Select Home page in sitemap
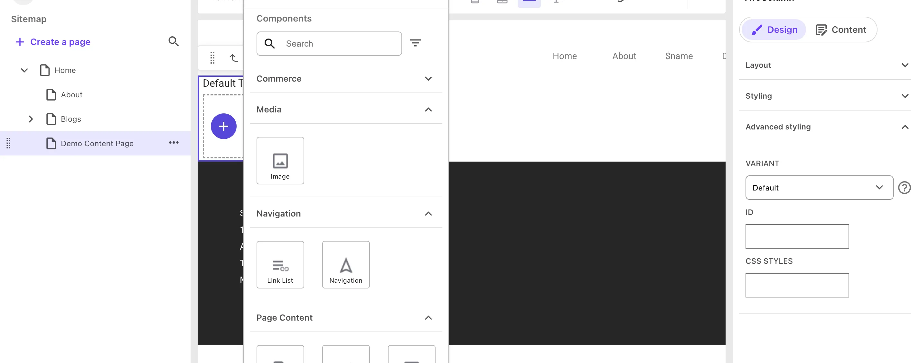This screenshot has height=363, width=911. (x=65, y=70)
